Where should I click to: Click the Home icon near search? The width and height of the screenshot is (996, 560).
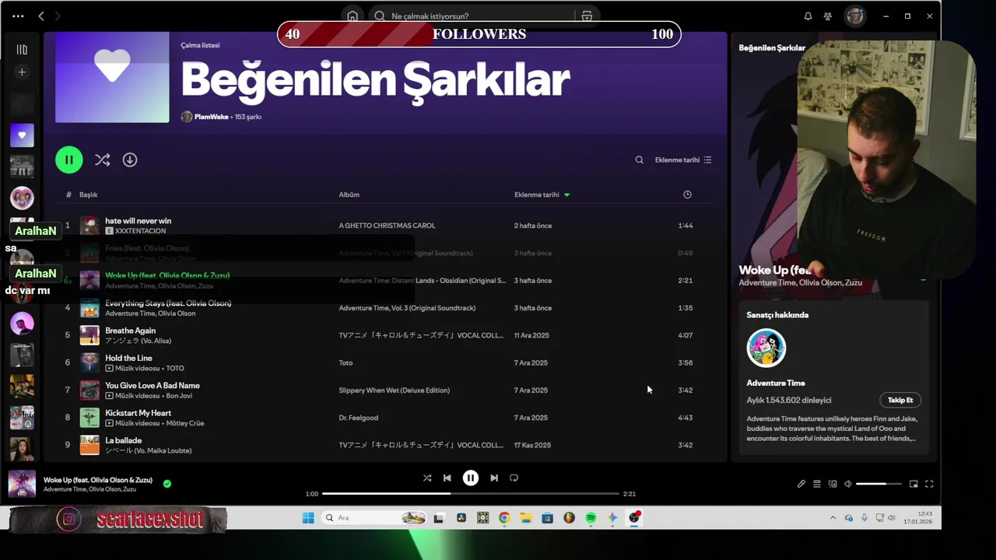pos(352,16)
